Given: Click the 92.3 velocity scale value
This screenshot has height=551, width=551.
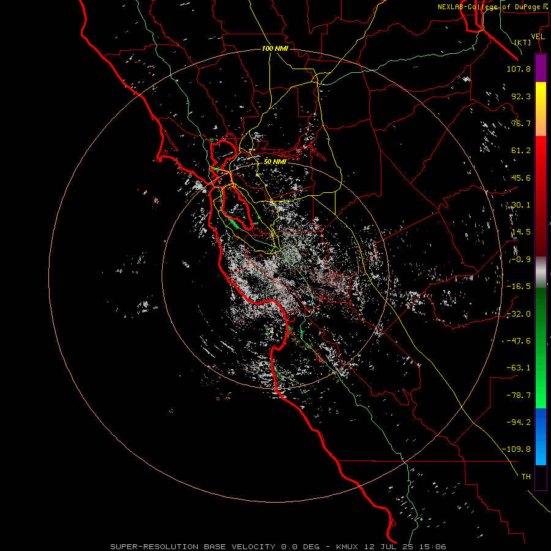Looking at the screenshot, I should point(521,96).
